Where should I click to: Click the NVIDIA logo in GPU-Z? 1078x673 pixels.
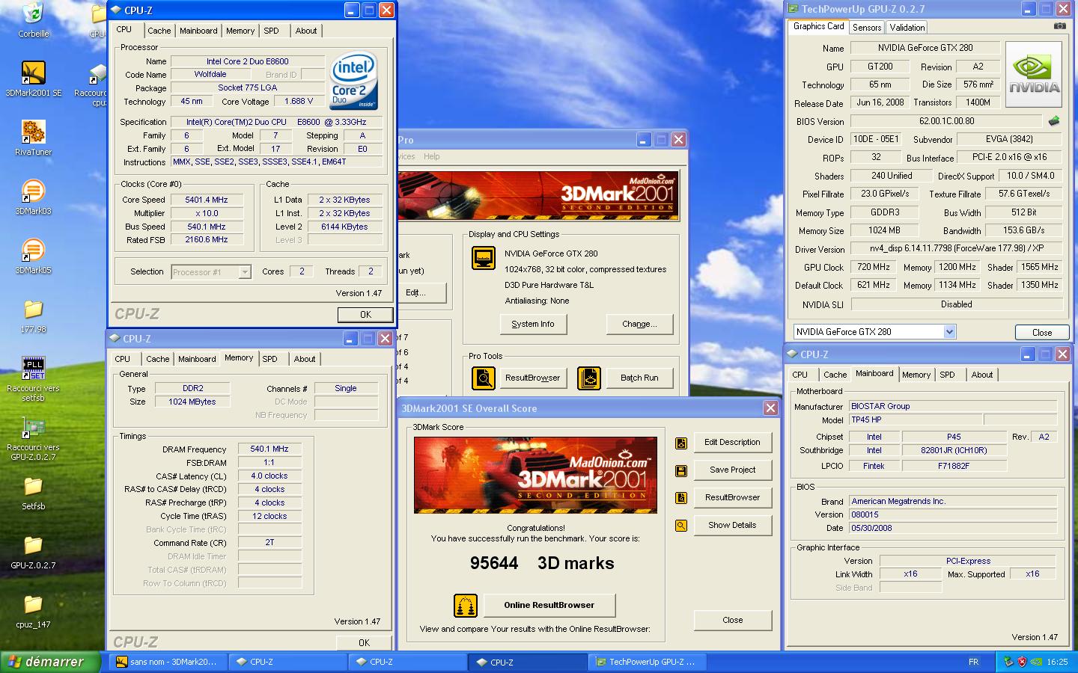[x=1034, y=74]
